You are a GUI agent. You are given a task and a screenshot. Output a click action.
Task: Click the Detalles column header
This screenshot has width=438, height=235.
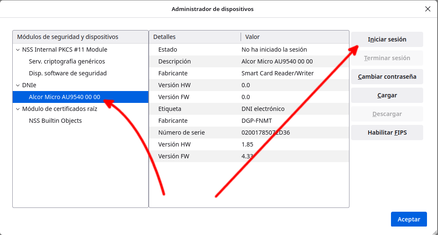click(x=195, y=37)
